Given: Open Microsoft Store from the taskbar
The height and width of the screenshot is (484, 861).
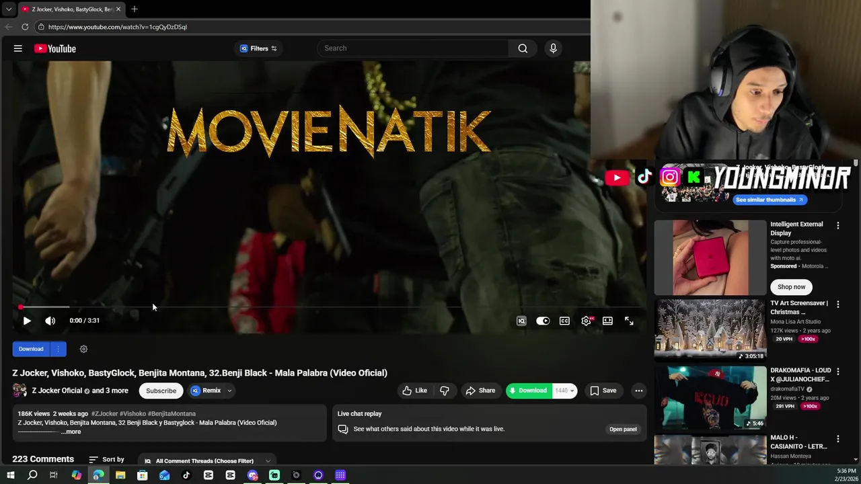Looking at the screenshot, I should tap(142, 475).
